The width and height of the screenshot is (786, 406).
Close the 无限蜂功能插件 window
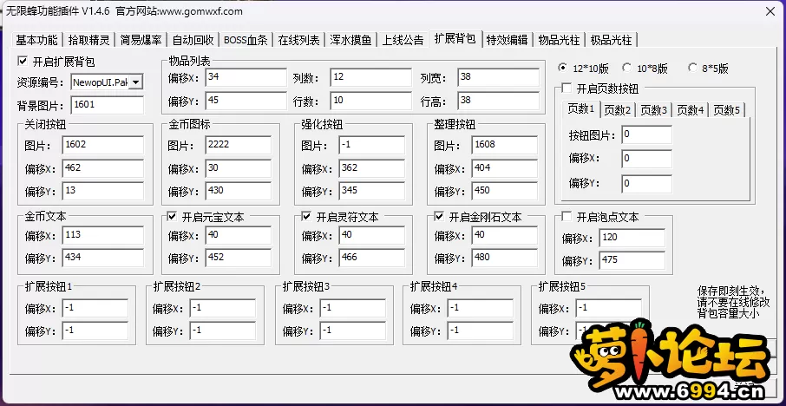click(770, 11)
